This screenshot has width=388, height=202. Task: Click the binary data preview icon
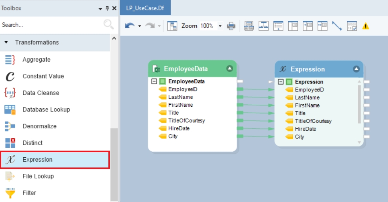point(352,26)
